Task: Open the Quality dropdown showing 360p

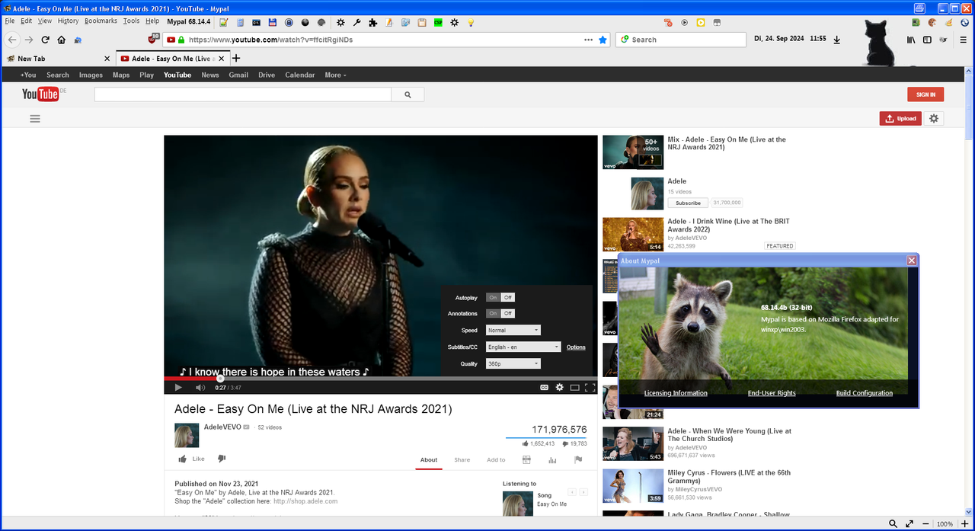Action: [x=513, y=363]
